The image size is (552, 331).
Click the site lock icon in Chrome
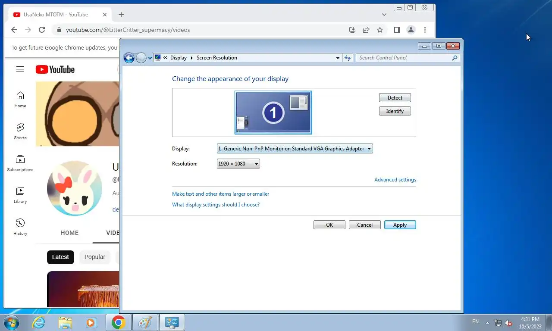point(59,30)
